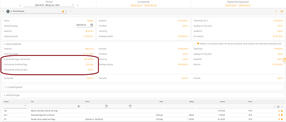Open the three-dot more options menu

(276, 11)
